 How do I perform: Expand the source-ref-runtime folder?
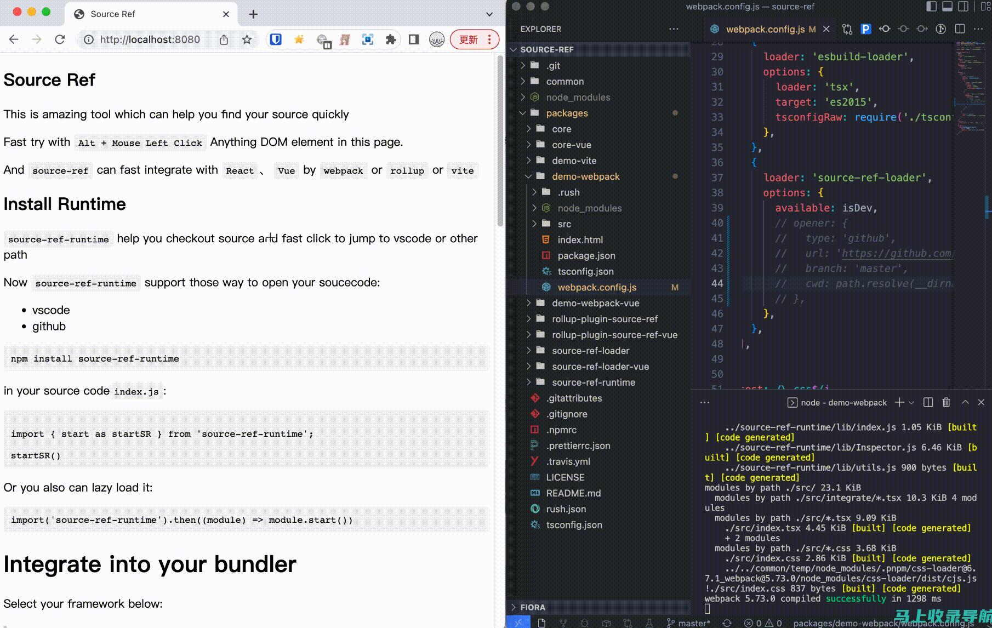click(x=598, y=382)
